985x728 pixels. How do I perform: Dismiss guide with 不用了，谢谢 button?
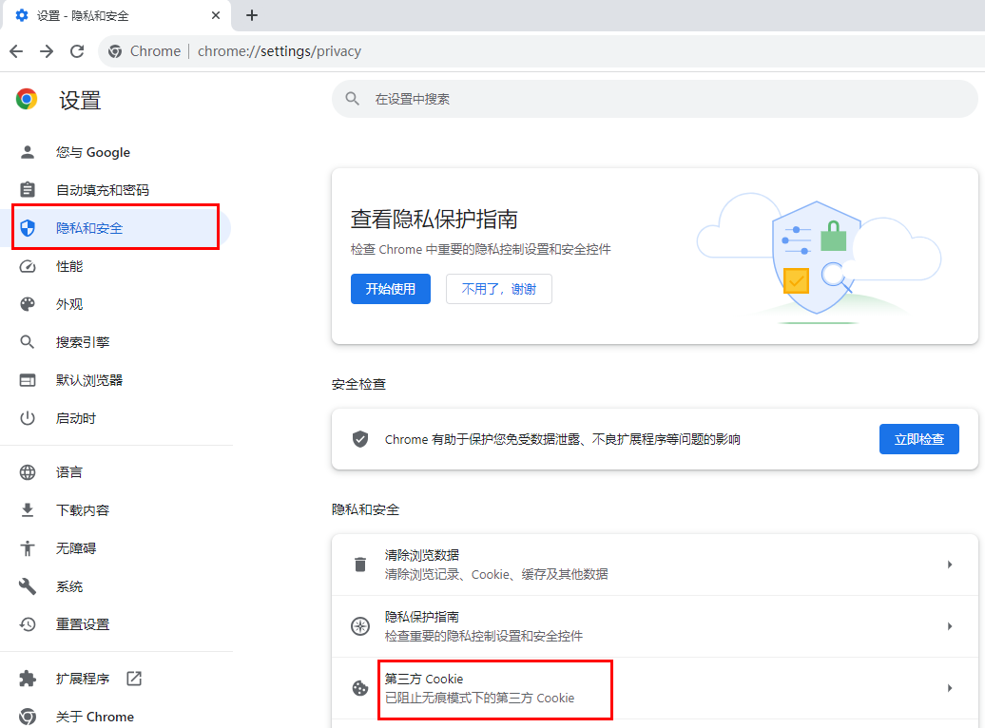499,289
